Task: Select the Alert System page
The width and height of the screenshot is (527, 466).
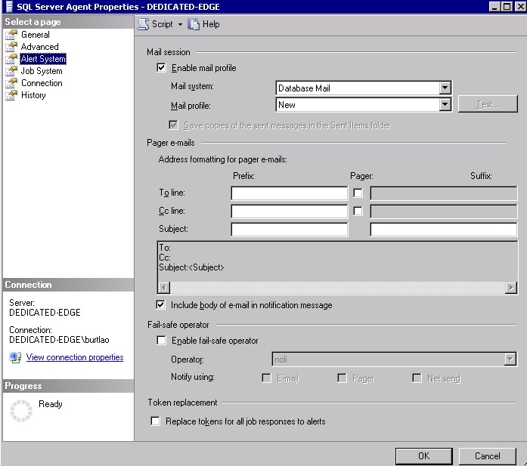Action: pyautogui.click(x=43, y=59)
